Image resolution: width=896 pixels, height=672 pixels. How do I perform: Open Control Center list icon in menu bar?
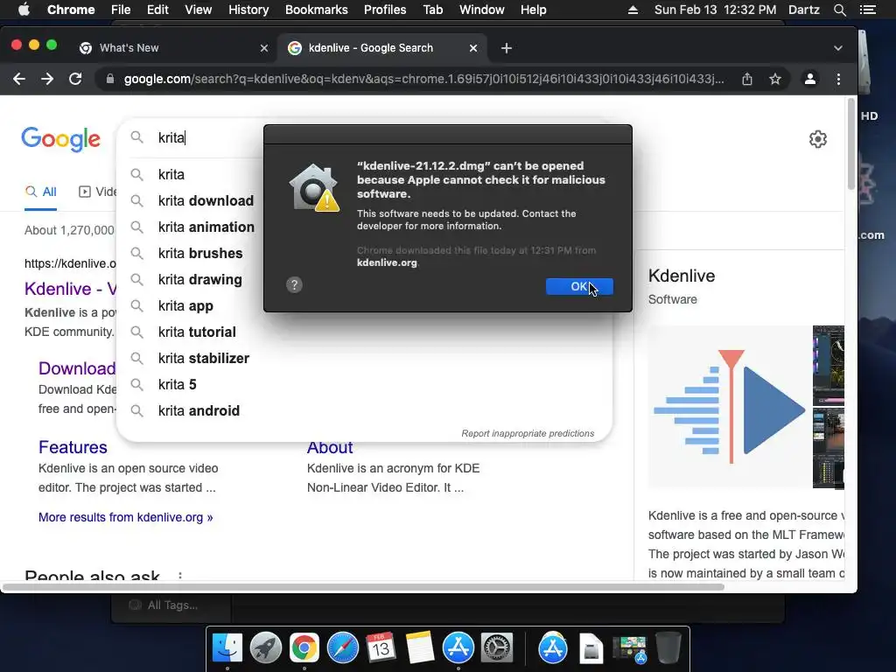867,10
